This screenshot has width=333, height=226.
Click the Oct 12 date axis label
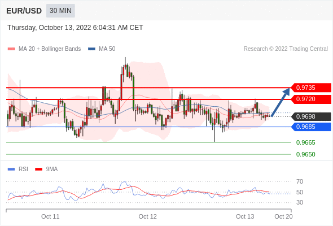148,216
